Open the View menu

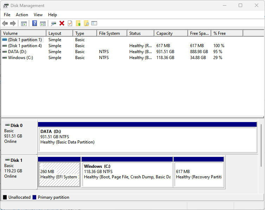(x=38, y=15)
